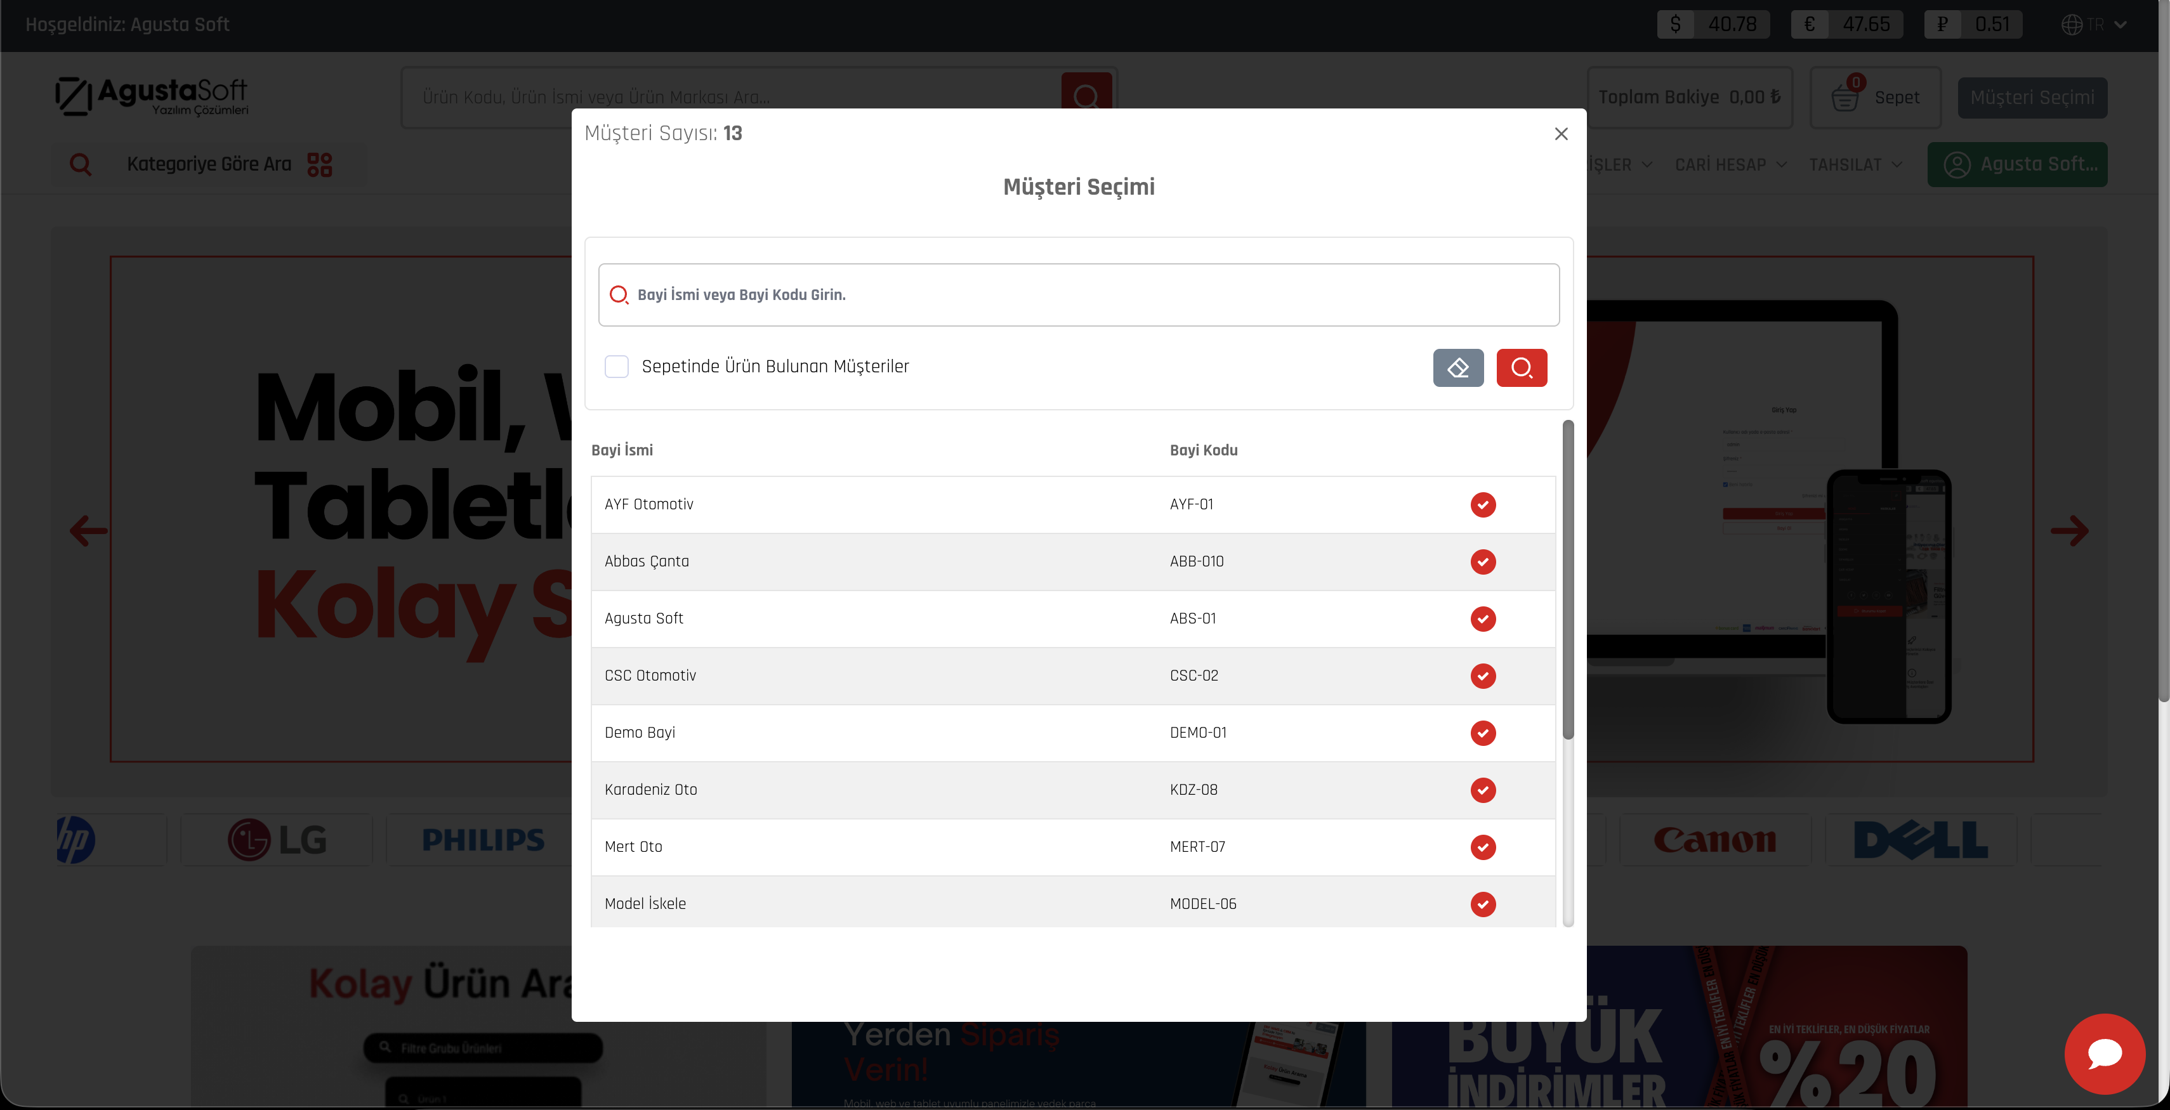The width and height of the screenshot is (2170, 1110).
Task: Focus the product search input in header
Action: 731,97
